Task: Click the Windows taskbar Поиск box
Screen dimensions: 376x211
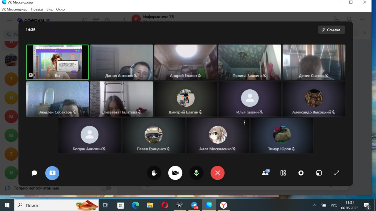Action: click(x=56, y=205)
